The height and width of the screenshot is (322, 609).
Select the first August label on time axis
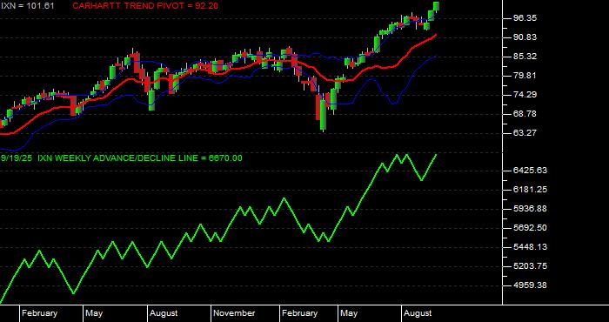(164, 313)
